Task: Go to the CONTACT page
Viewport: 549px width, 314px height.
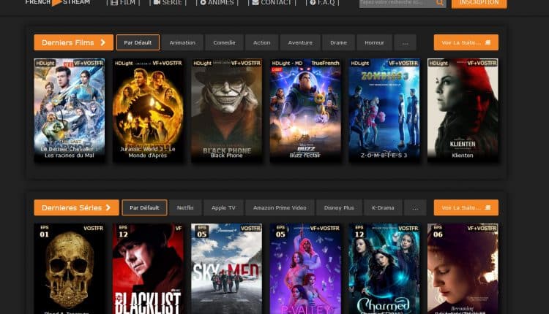Action: 272,2
